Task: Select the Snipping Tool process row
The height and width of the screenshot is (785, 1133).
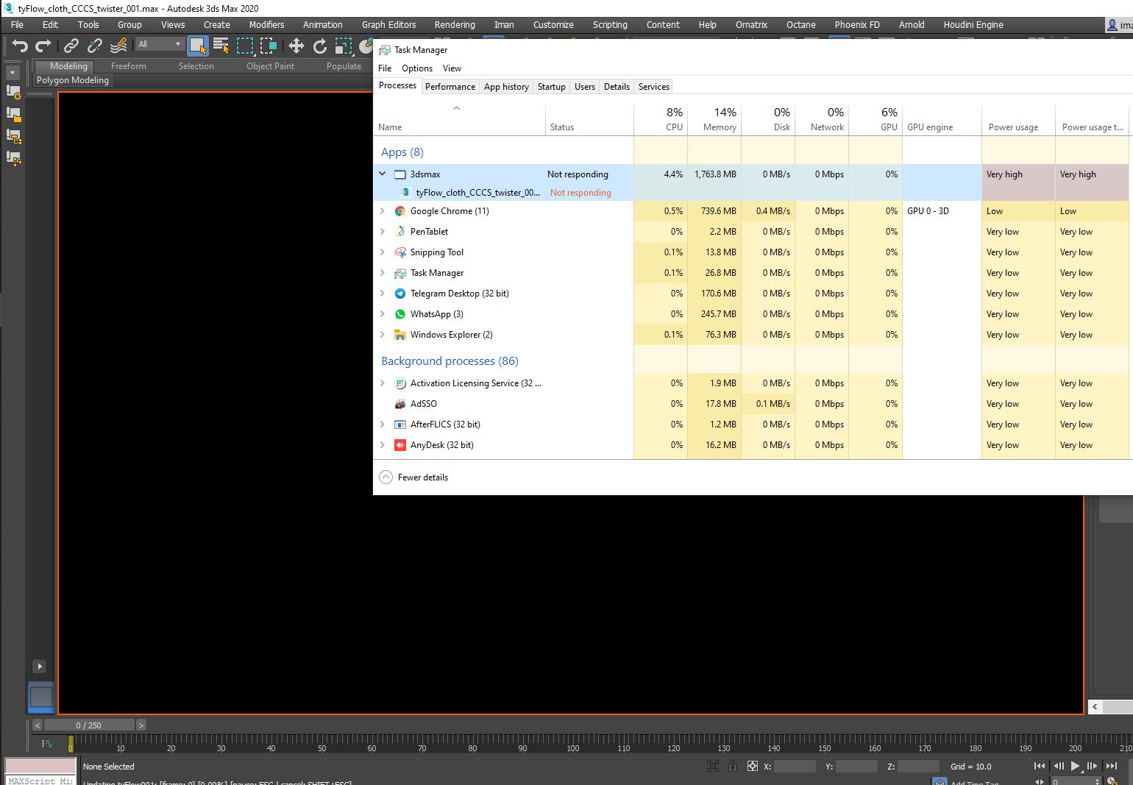Action: (750, 252)
